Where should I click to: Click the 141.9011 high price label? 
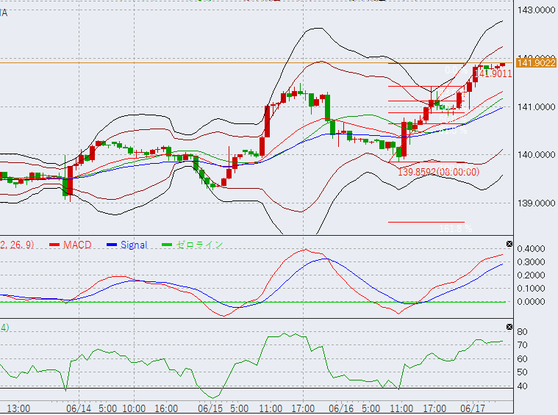click(494, 73)
